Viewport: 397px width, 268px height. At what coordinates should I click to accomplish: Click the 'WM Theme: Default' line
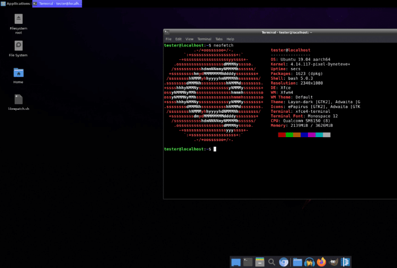(292, 97)
